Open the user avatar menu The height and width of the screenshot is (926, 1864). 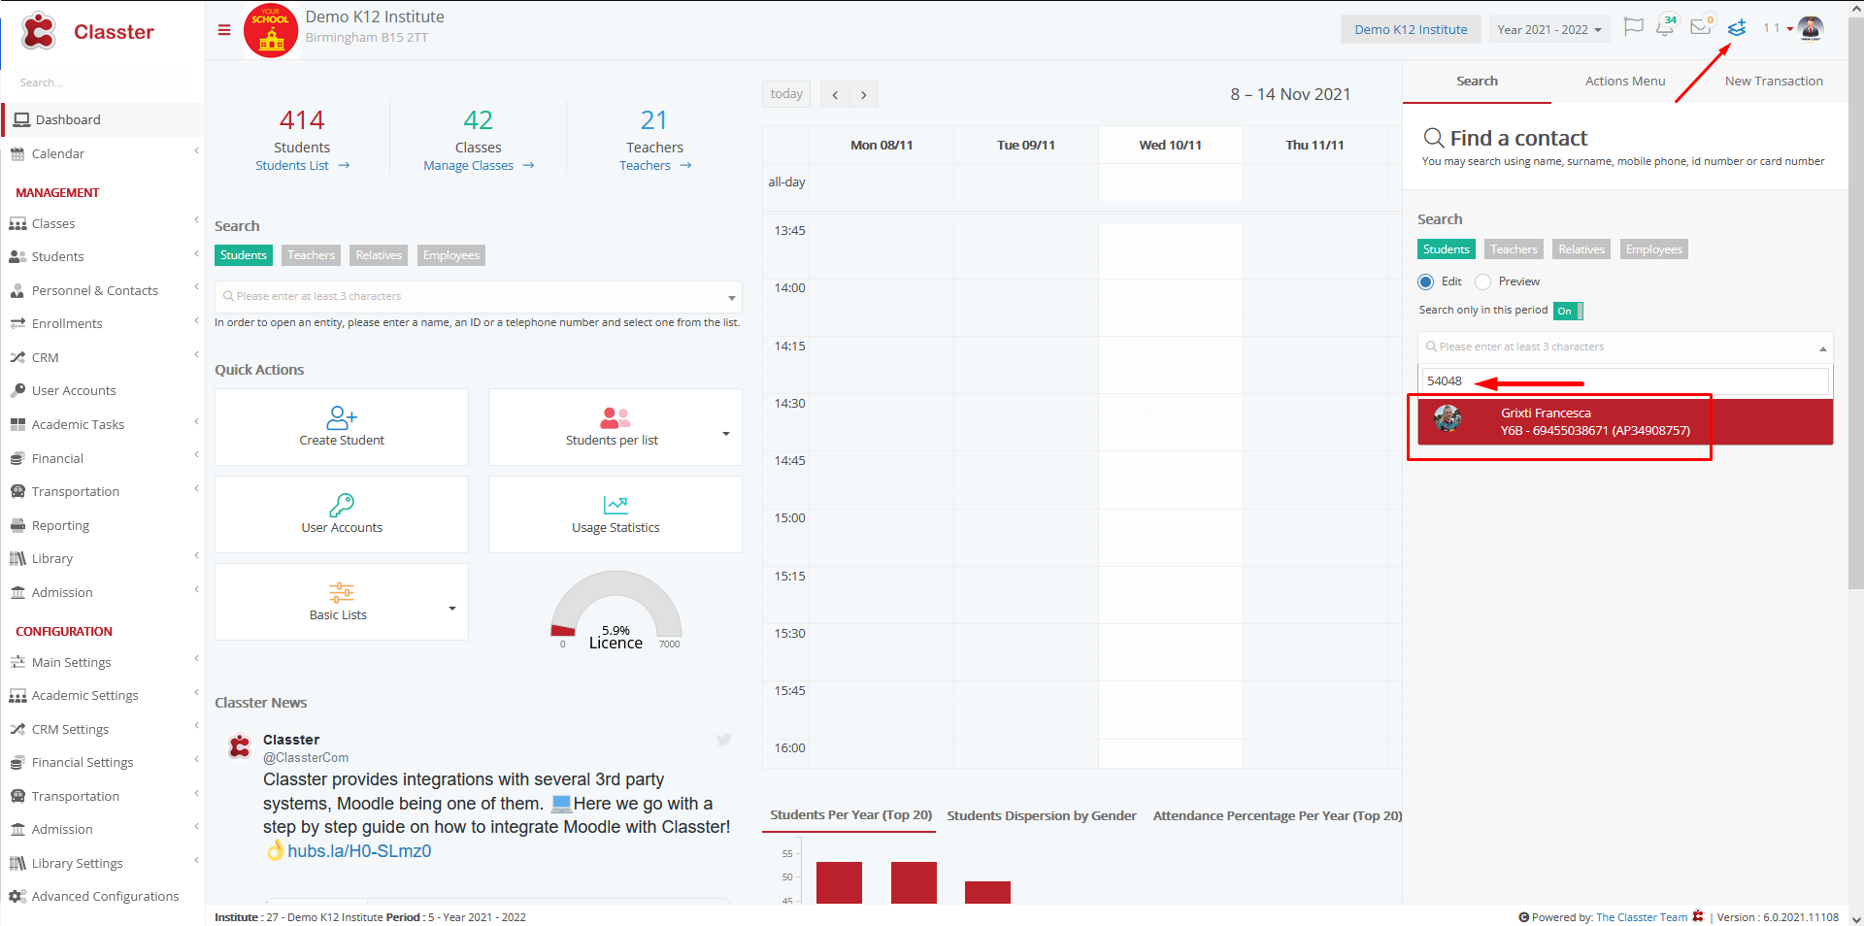click(1811, 28)
